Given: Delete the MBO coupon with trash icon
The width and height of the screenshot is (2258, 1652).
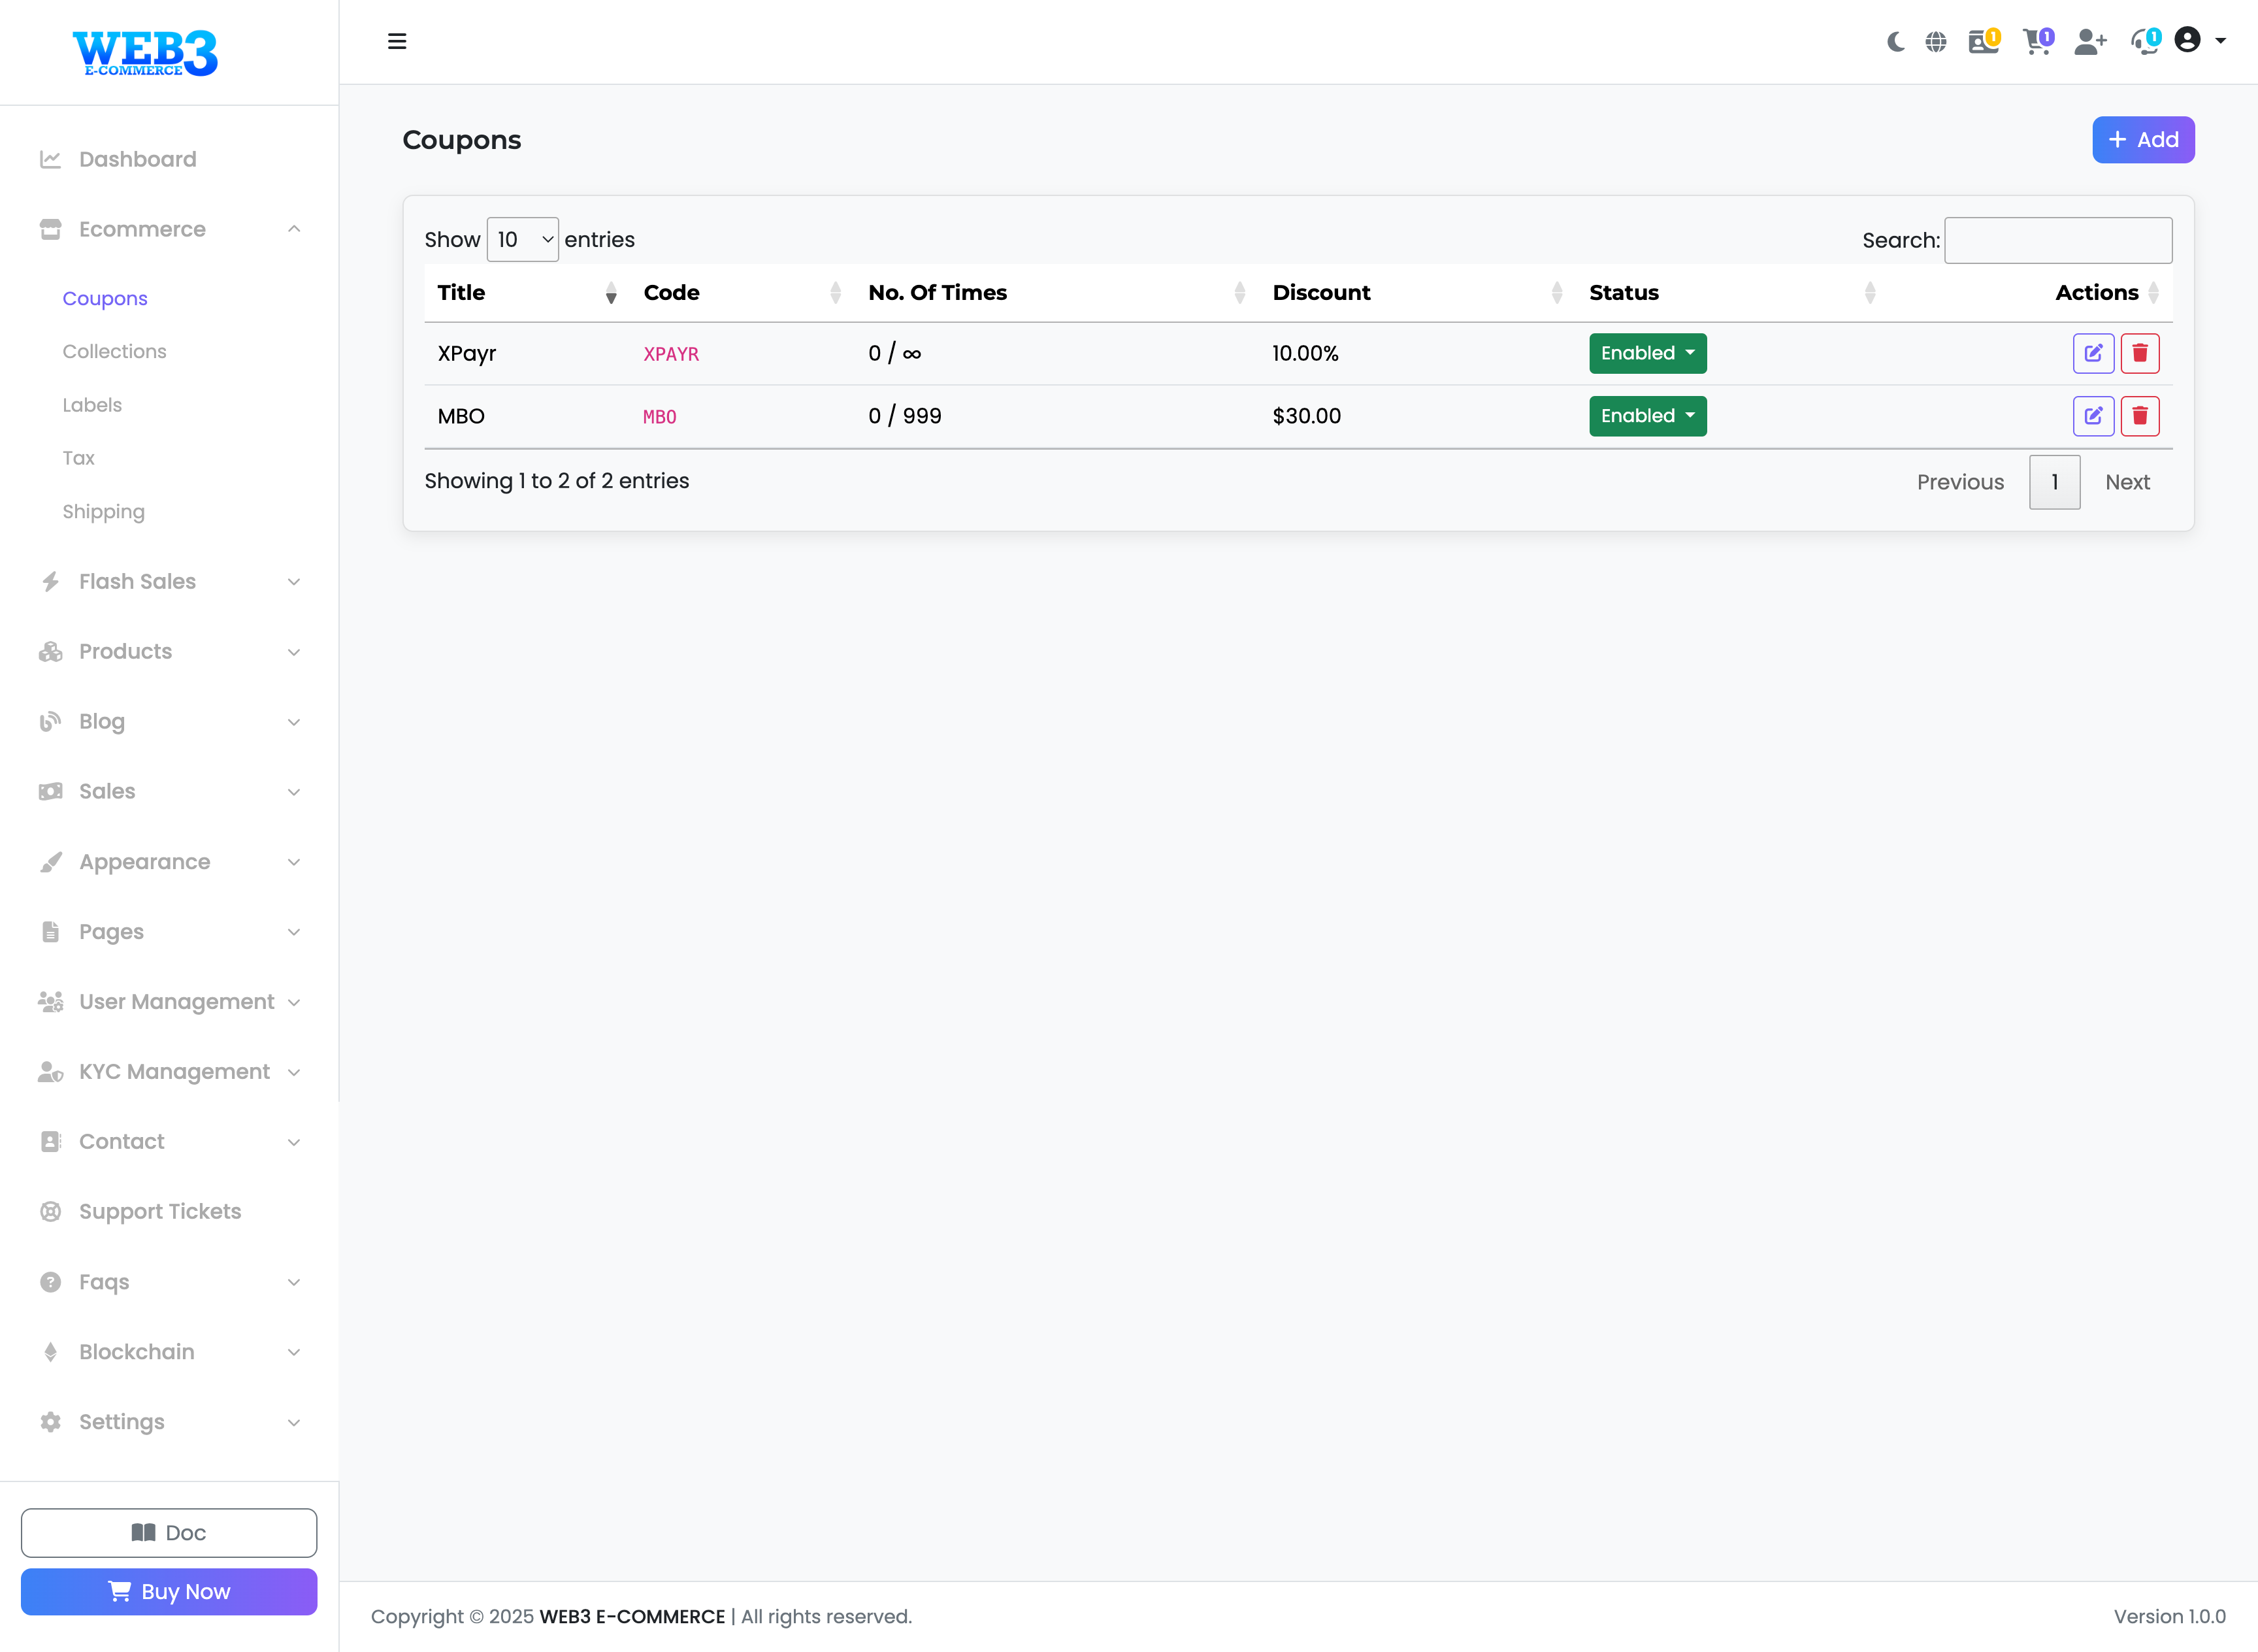Looking at the screenshot, I should click(2140, 416).
